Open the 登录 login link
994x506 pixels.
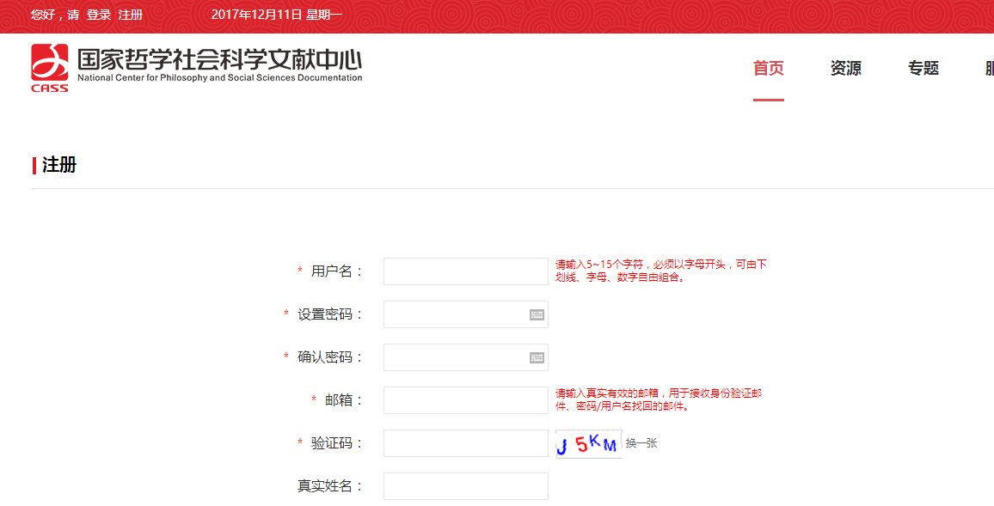pos(97,15)
